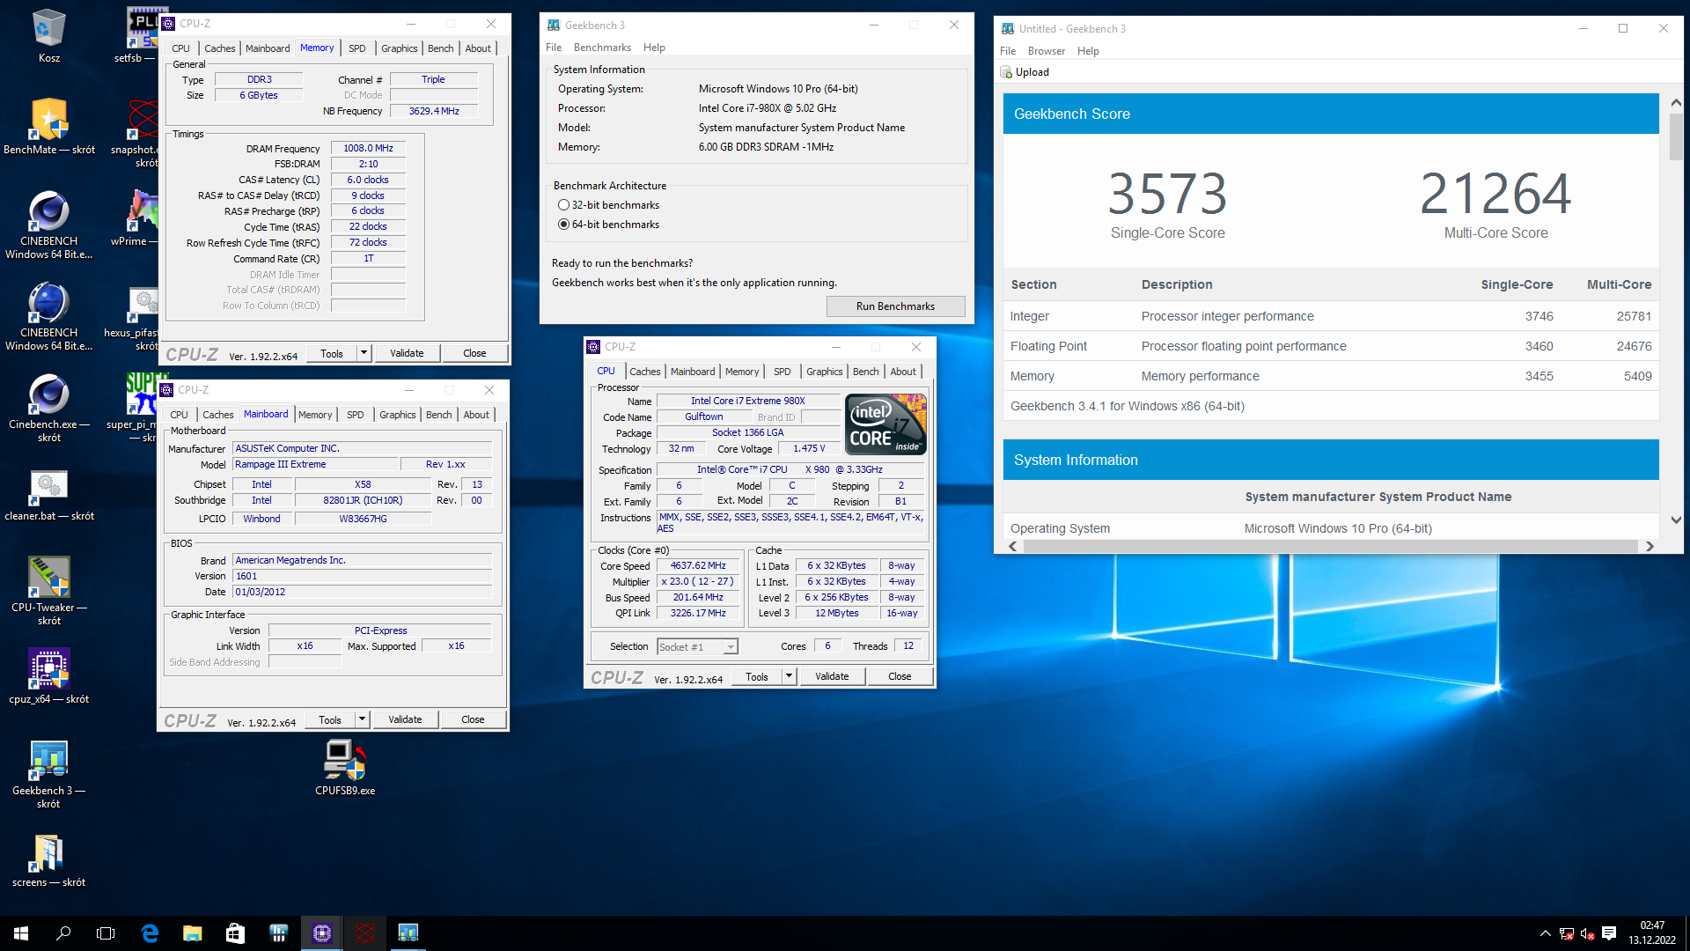
Task: Open Microsoft Store from the taskbar
Action: pyautogui.click(x=235, y=933)
